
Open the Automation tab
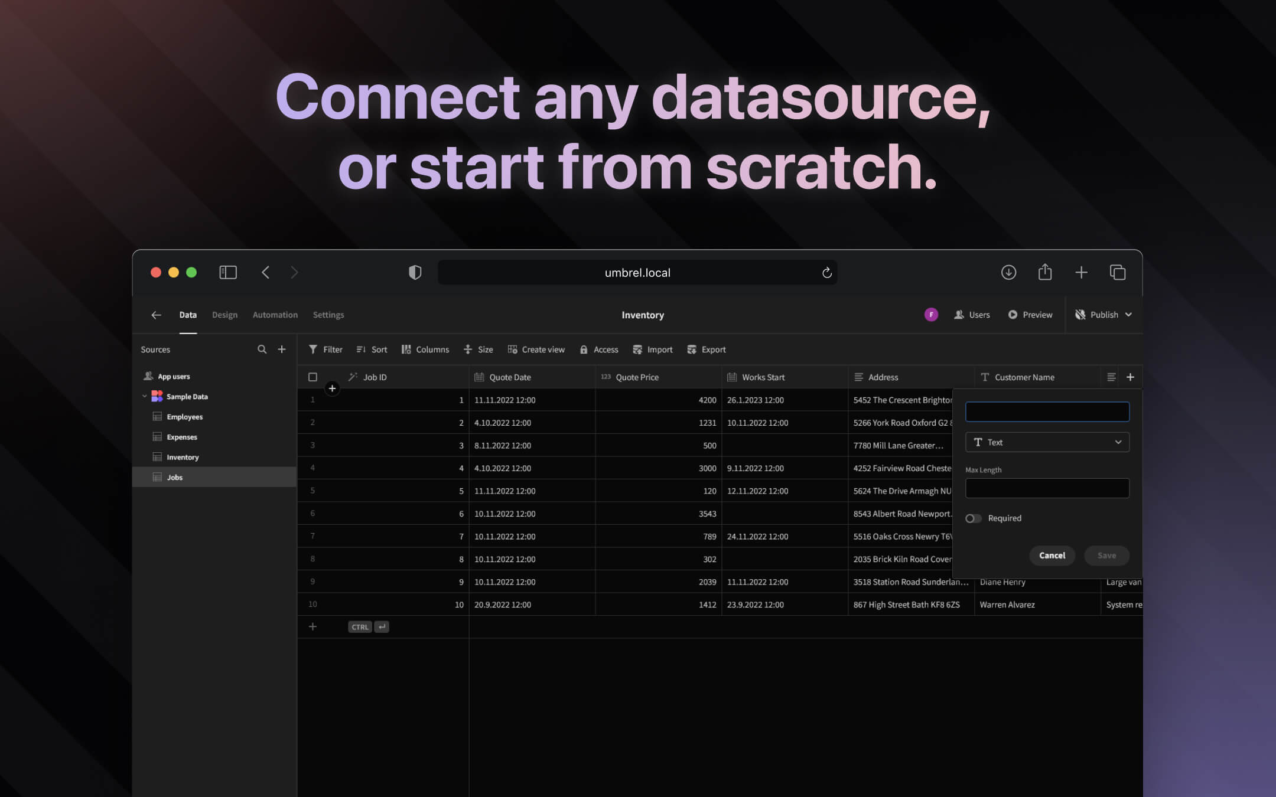pyautogui.click(x=275, y=315)
